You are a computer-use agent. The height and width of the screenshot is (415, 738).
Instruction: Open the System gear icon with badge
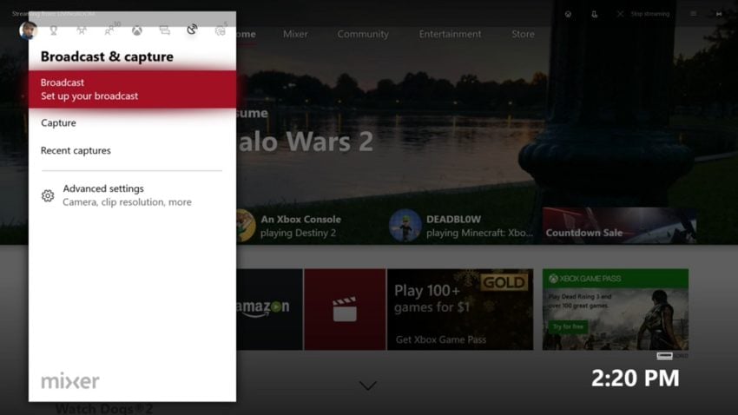pyautogui.click(x=220, y=30)
